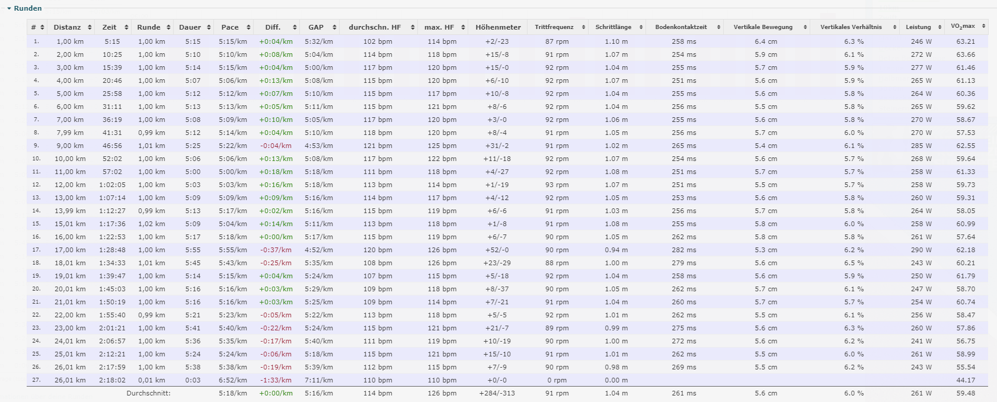Click sort arrows beside max. HF
Screen dimensions: 997x402
click(463, 27)
